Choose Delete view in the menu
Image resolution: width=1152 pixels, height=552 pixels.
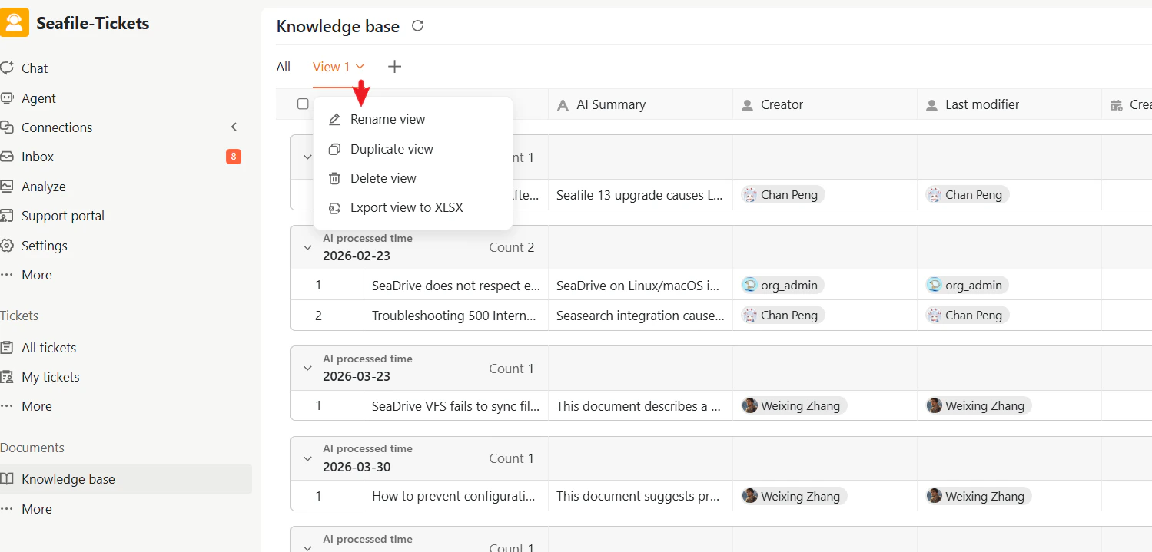point(383,178)
